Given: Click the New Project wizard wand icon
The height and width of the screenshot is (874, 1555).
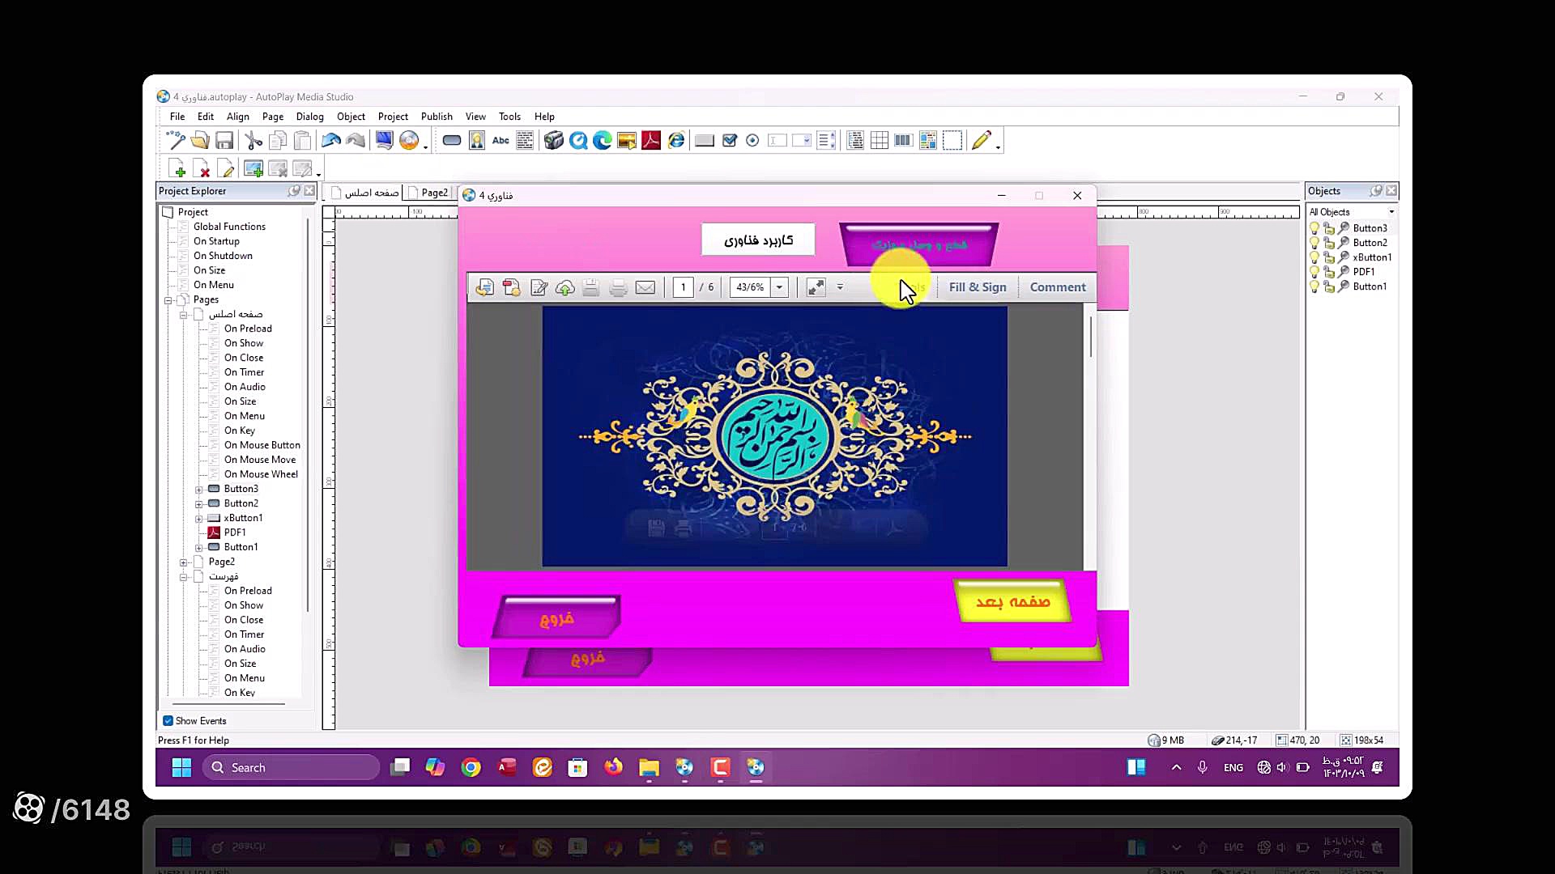Looking at the screenshot, I should coord(175,141).
